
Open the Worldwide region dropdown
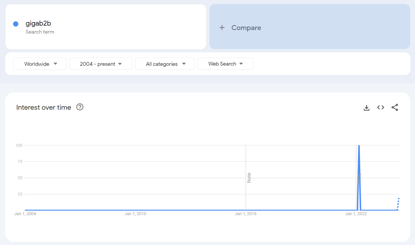click(40, 64)
